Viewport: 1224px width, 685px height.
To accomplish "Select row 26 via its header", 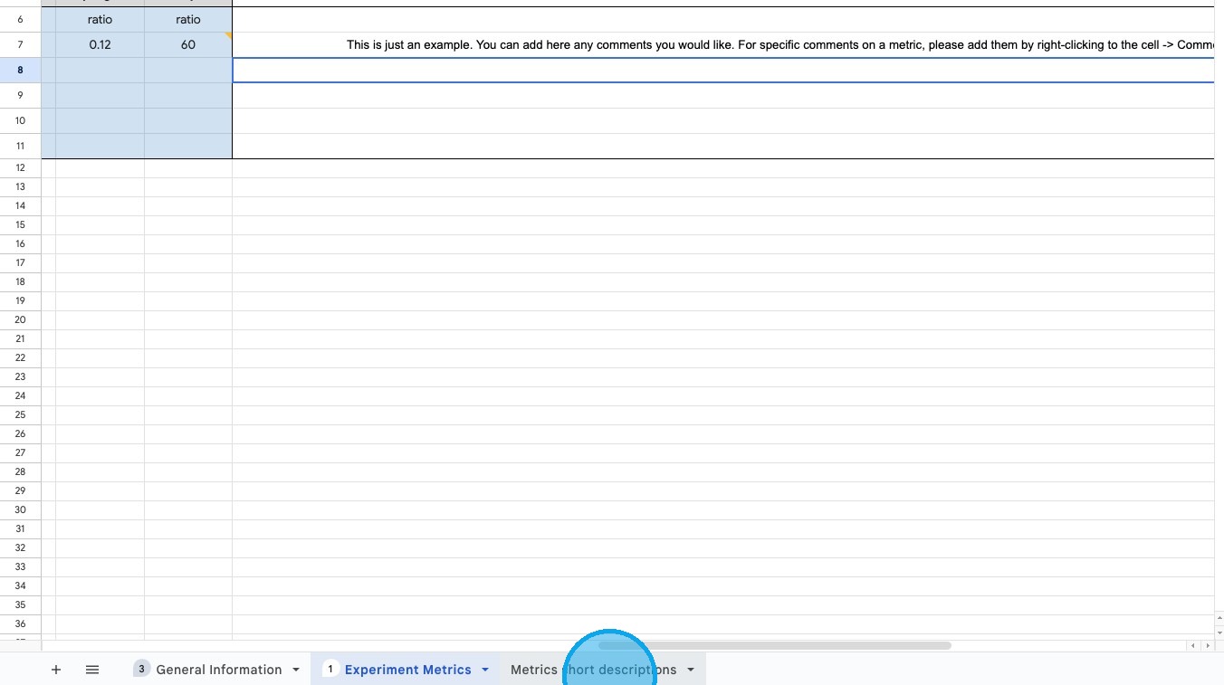I will pos(20,433).
